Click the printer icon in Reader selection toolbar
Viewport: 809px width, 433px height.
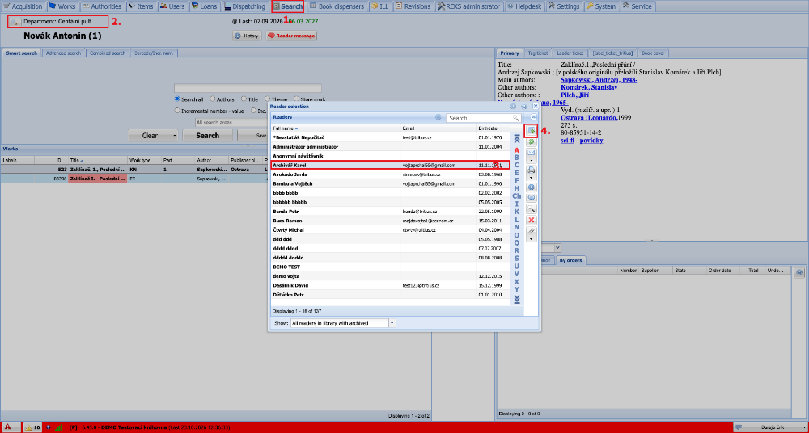point(531,169)
